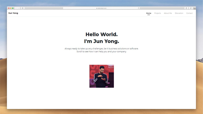Click the Safari back arrow
This screenshot has width=203, height=114.
(16, 8)
